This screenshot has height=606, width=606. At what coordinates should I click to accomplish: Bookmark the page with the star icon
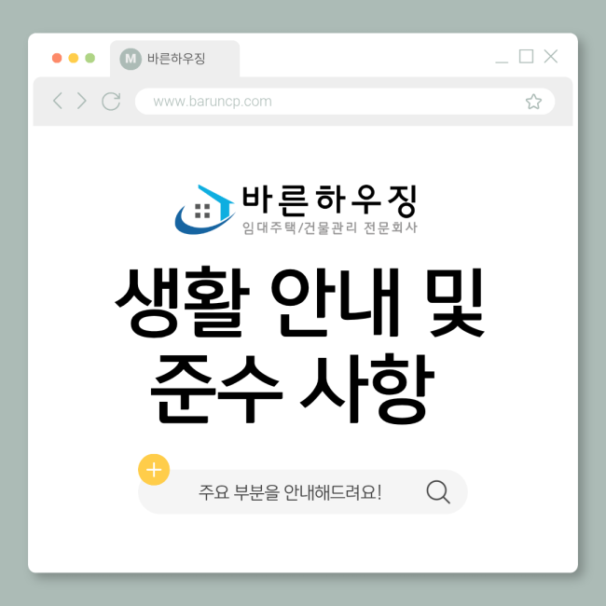[533, 102]
